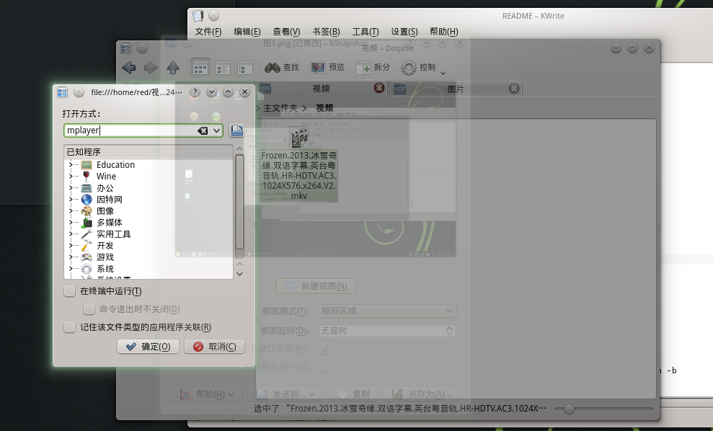Click 主文件夹 in breadcrumb path
The height and width of the screenshot is (431, 713).
pos(280,108)
